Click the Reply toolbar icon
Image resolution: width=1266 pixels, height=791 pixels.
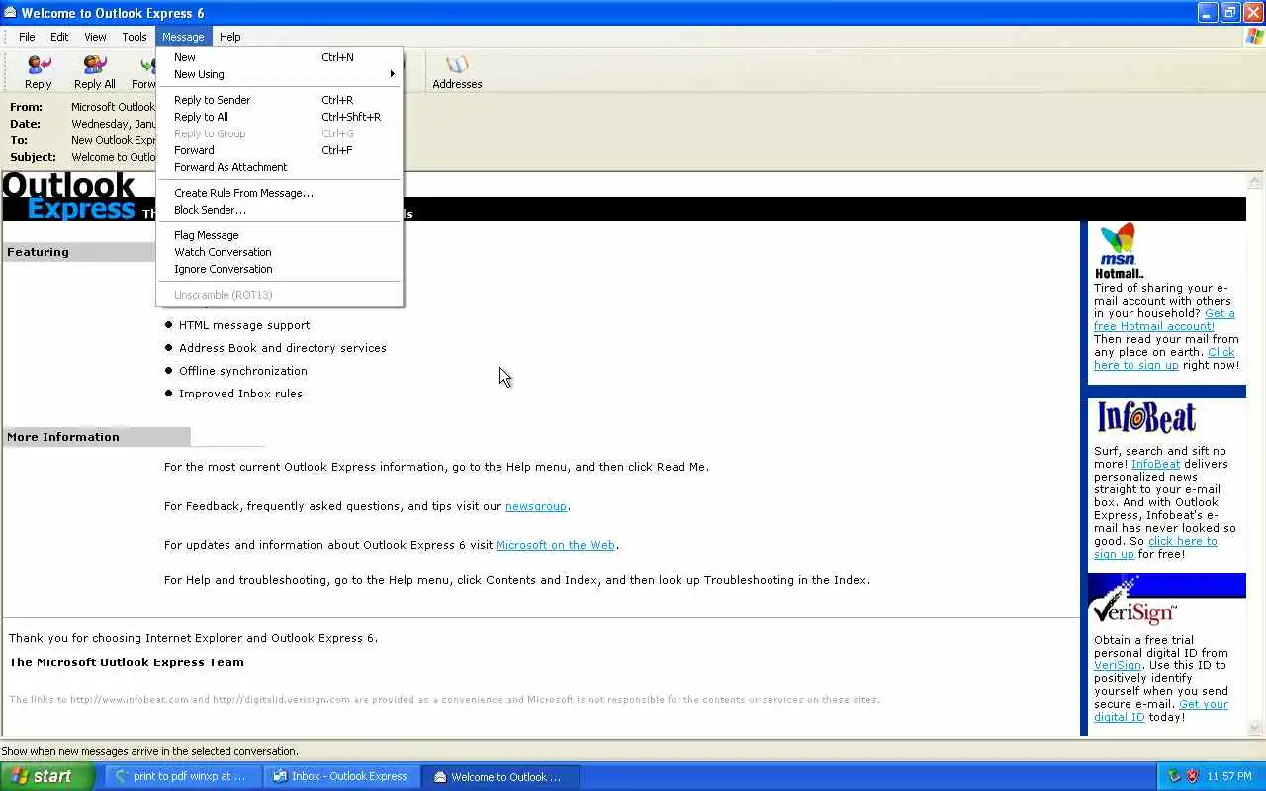pos(39,65)
